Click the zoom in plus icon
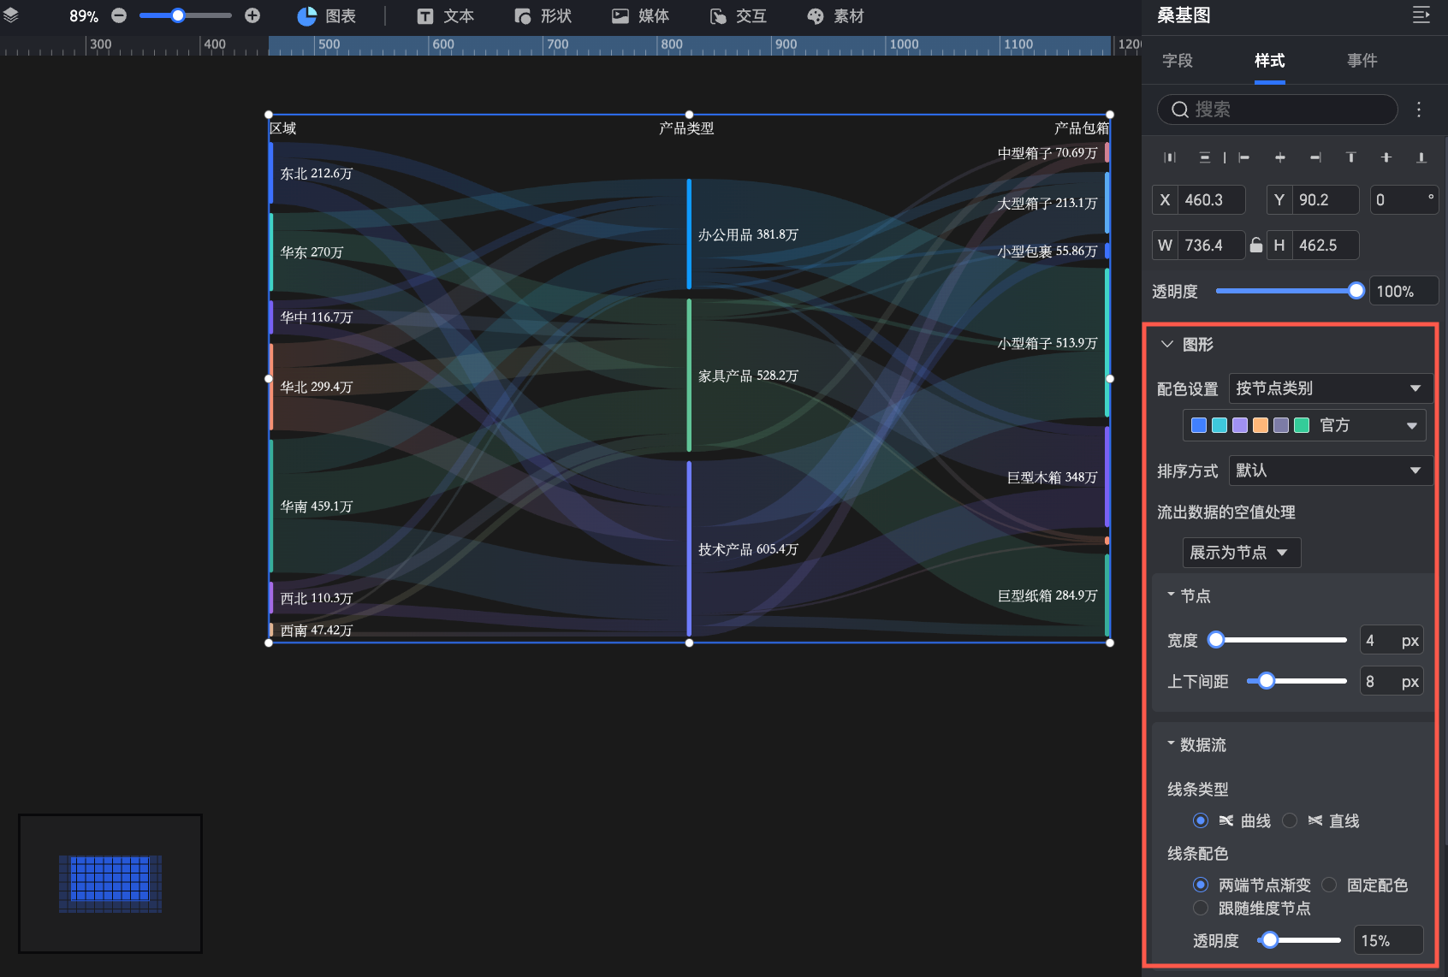Viewport: 1448px width, 977px height. [x=252, y=15]
